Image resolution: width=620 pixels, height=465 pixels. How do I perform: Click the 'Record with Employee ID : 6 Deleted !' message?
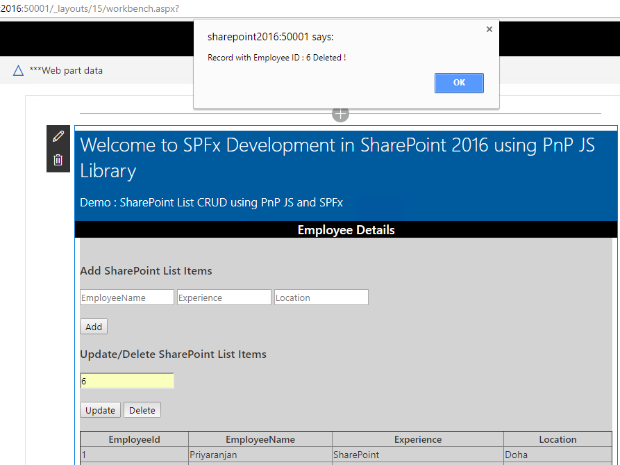(x=277, y=58)
